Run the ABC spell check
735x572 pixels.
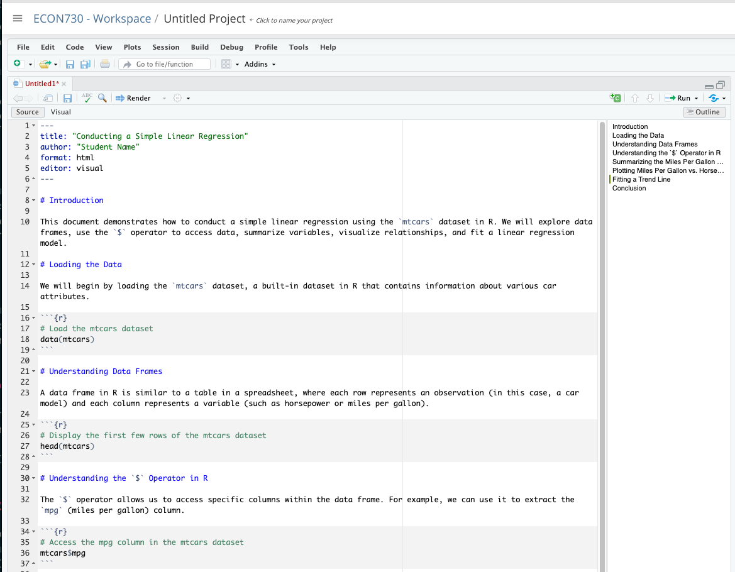[x=87, y=98]
